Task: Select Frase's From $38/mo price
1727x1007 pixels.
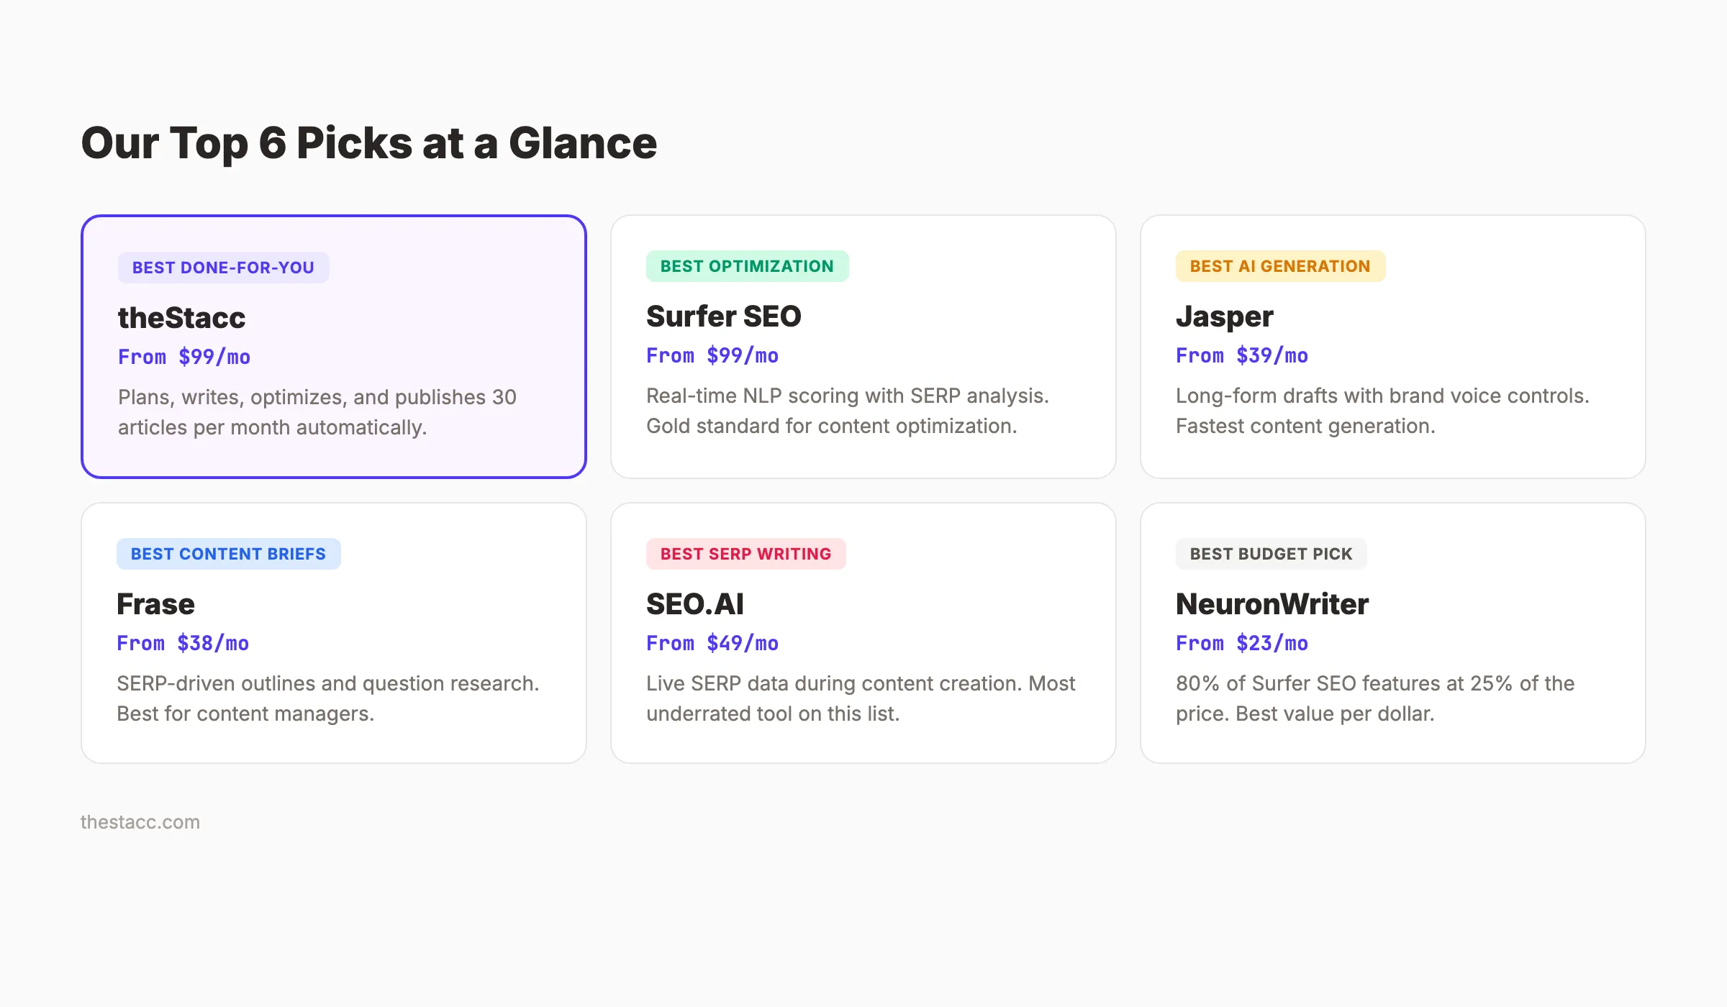Action: pyautogui.click(x=183, y=643)
